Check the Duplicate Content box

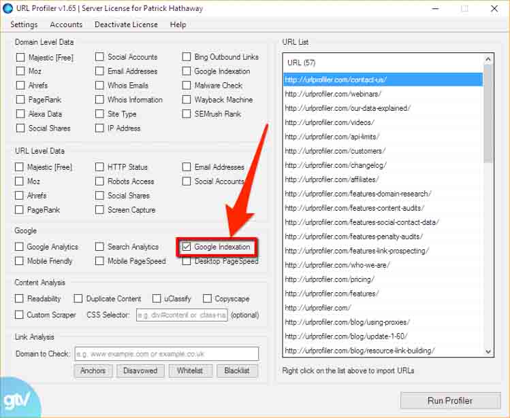click(x=78, y=298)
